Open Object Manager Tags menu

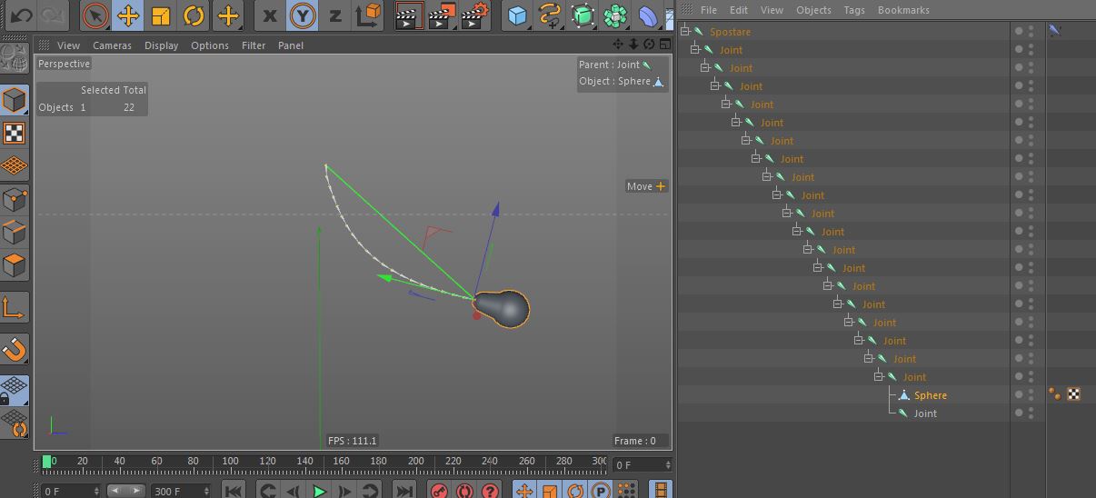853,10
